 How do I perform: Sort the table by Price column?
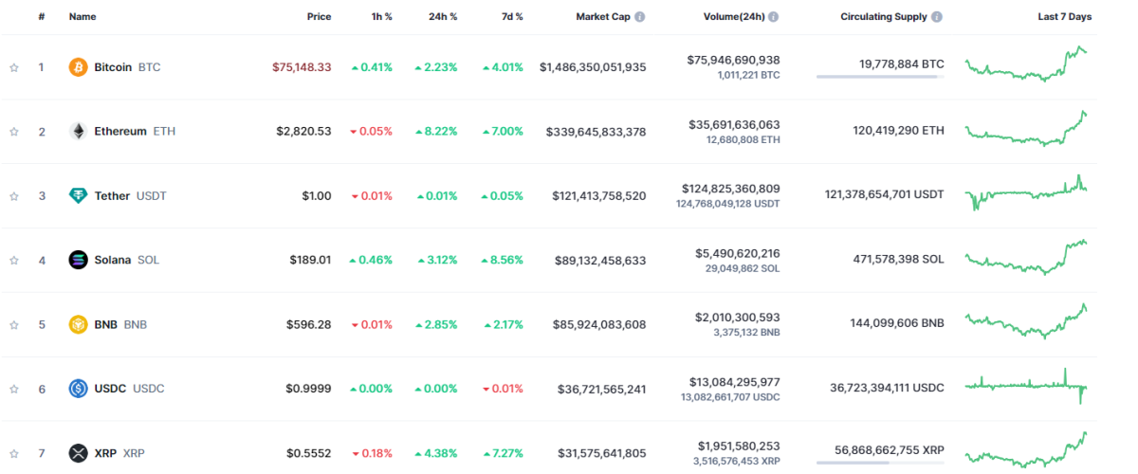[319, 17]
